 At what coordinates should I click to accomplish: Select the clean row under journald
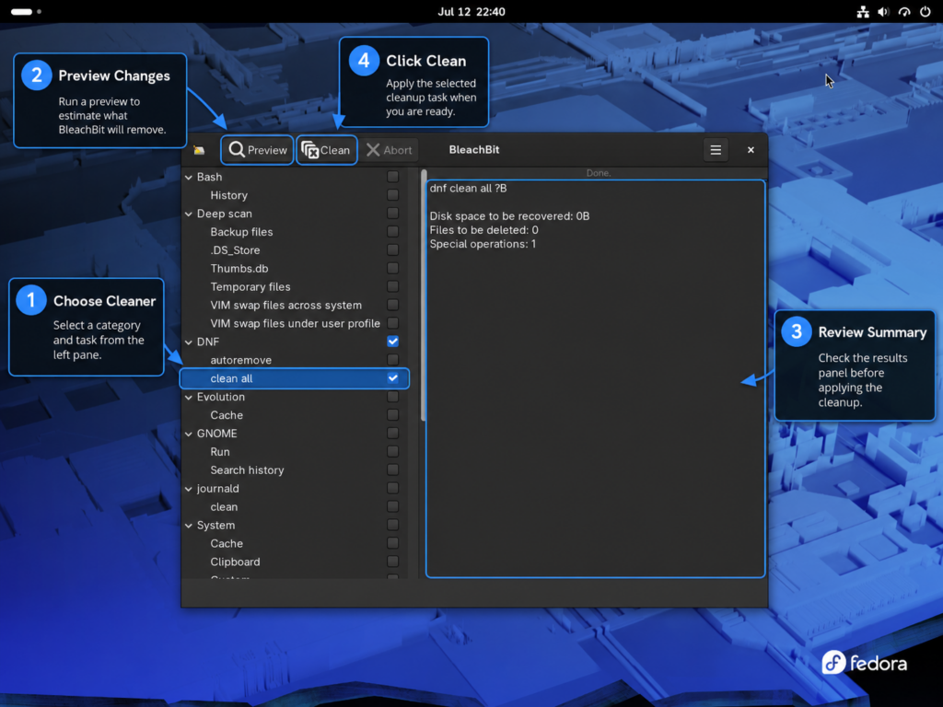click(x=294, y=507)
